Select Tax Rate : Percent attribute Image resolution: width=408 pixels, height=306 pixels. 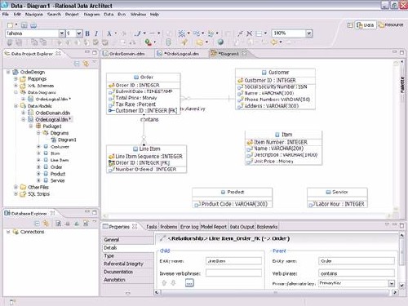tap(135, 104)
